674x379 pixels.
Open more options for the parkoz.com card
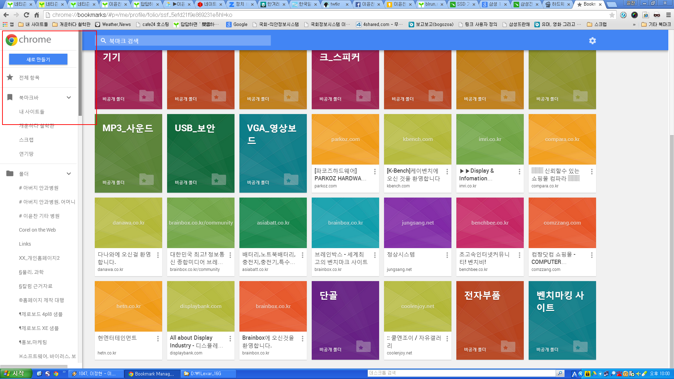point(375,172)
